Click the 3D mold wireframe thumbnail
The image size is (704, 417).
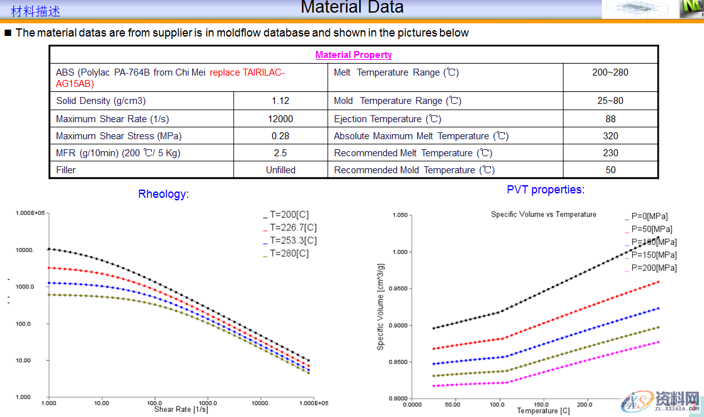click(638, 9)
